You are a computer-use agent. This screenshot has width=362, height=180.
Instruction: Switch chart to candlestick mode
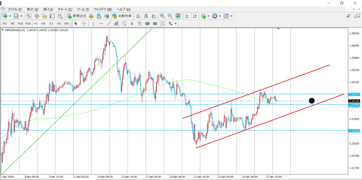pos(146,16)
